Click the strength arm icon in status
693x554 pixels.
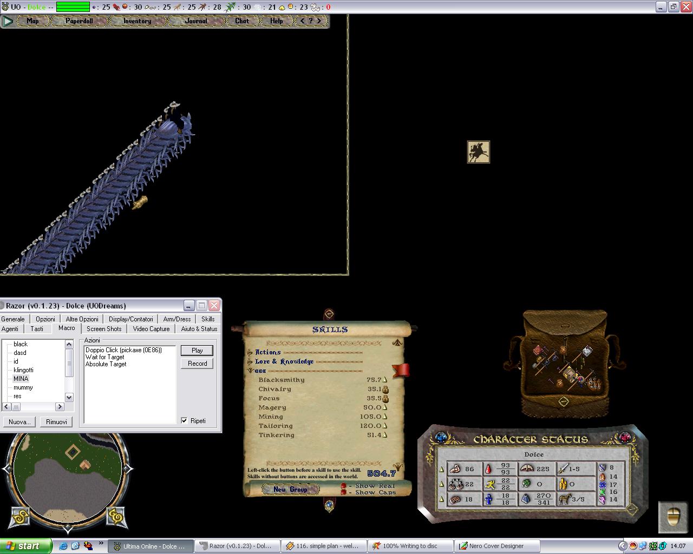(x=455, y=469)
